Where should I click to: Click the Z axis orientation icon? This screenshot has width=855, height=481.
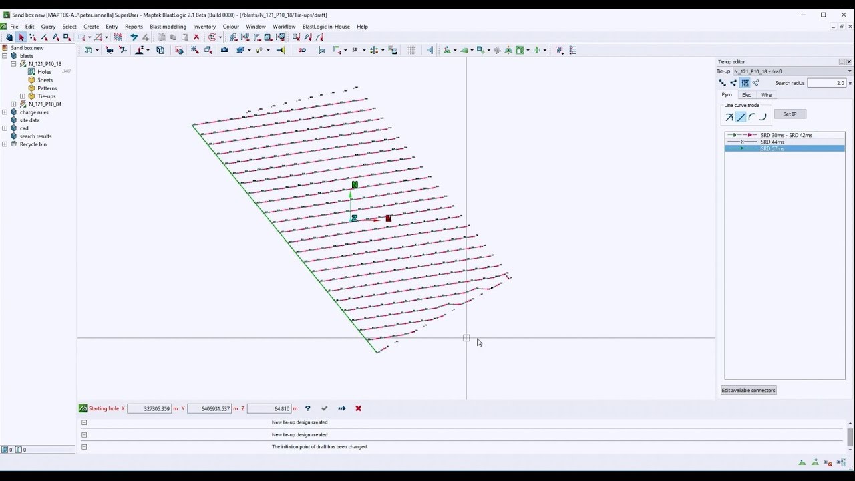pos(140,50)
